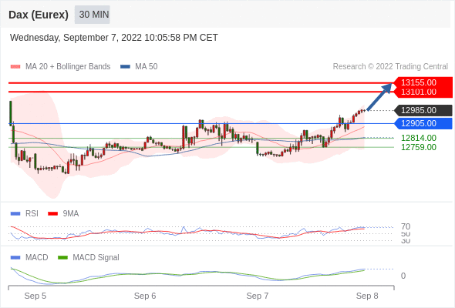Click the 30 MIN timeframe button
455x308 pixels.
pos(93,15)
